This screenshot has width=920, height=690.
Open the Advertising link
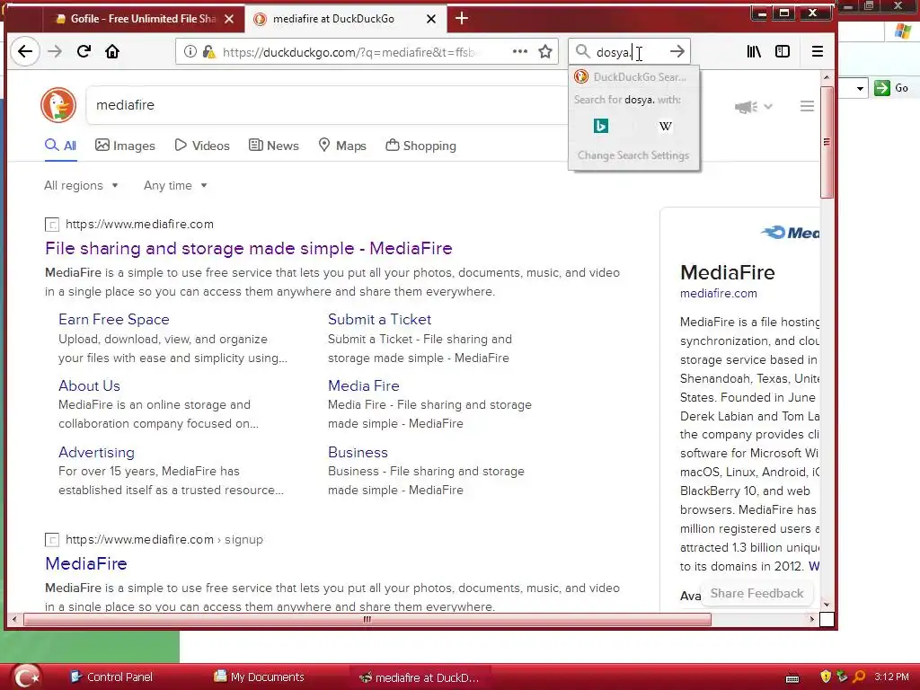[x=96, y=453]
